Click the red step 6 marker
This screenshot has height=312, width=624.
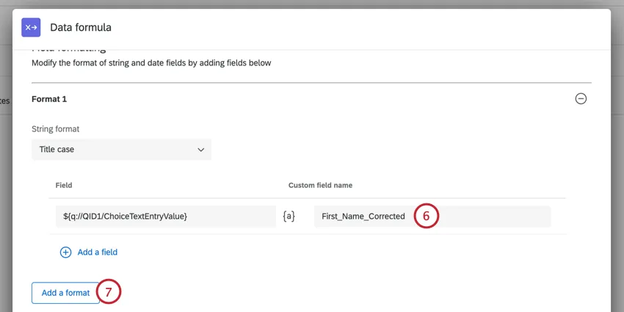pos(426,217)
